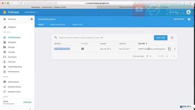The width and height of the screenshot is (195, 110).
Task: Click the Web Setup button
Action: 179,19
